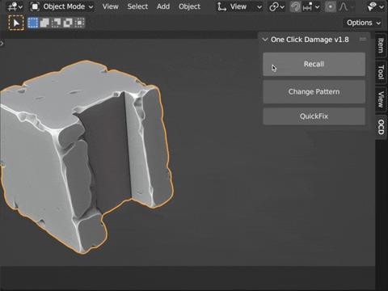Viewport: 388px width, 291px height.
Task: Open the Object menu
Action: click(x=189, y=6)
